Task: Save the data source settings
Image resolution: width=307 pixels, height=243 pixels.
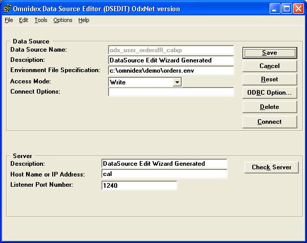Action: 270,53
